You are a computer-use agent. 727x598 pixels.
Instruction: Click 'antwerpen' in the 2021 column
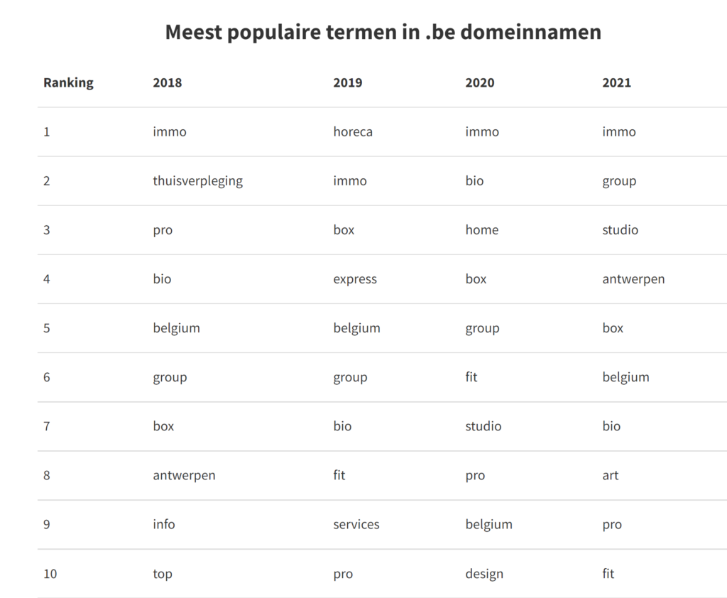633,279
